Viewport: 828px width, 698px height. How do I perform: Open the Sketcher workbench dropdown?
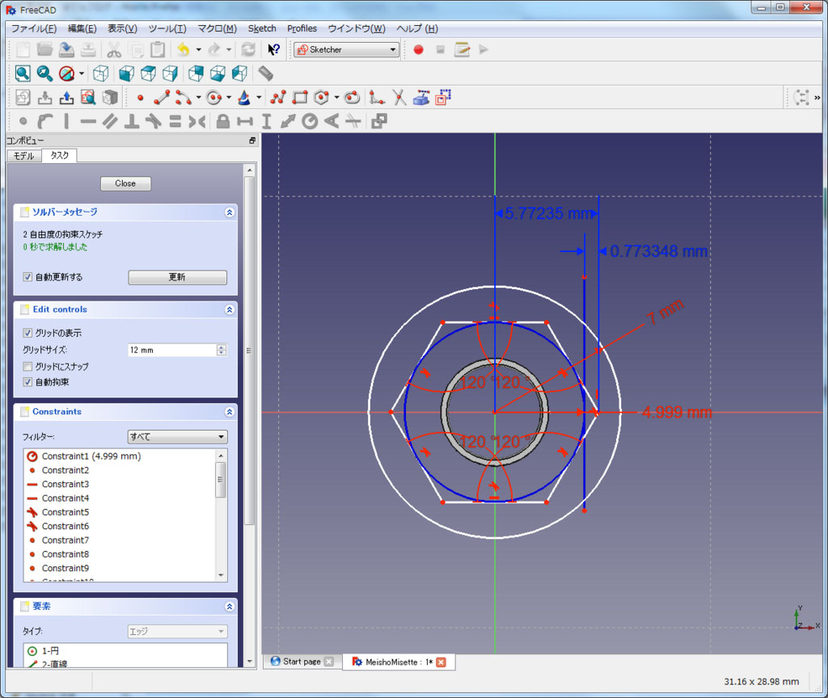pyautogui.click(x=347, y=50)
